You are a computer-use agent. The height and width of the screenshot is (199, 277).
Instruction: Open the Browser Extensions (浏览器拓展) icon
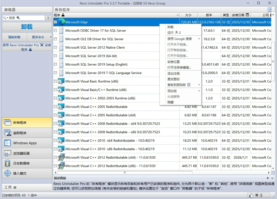tap(7, 153)
